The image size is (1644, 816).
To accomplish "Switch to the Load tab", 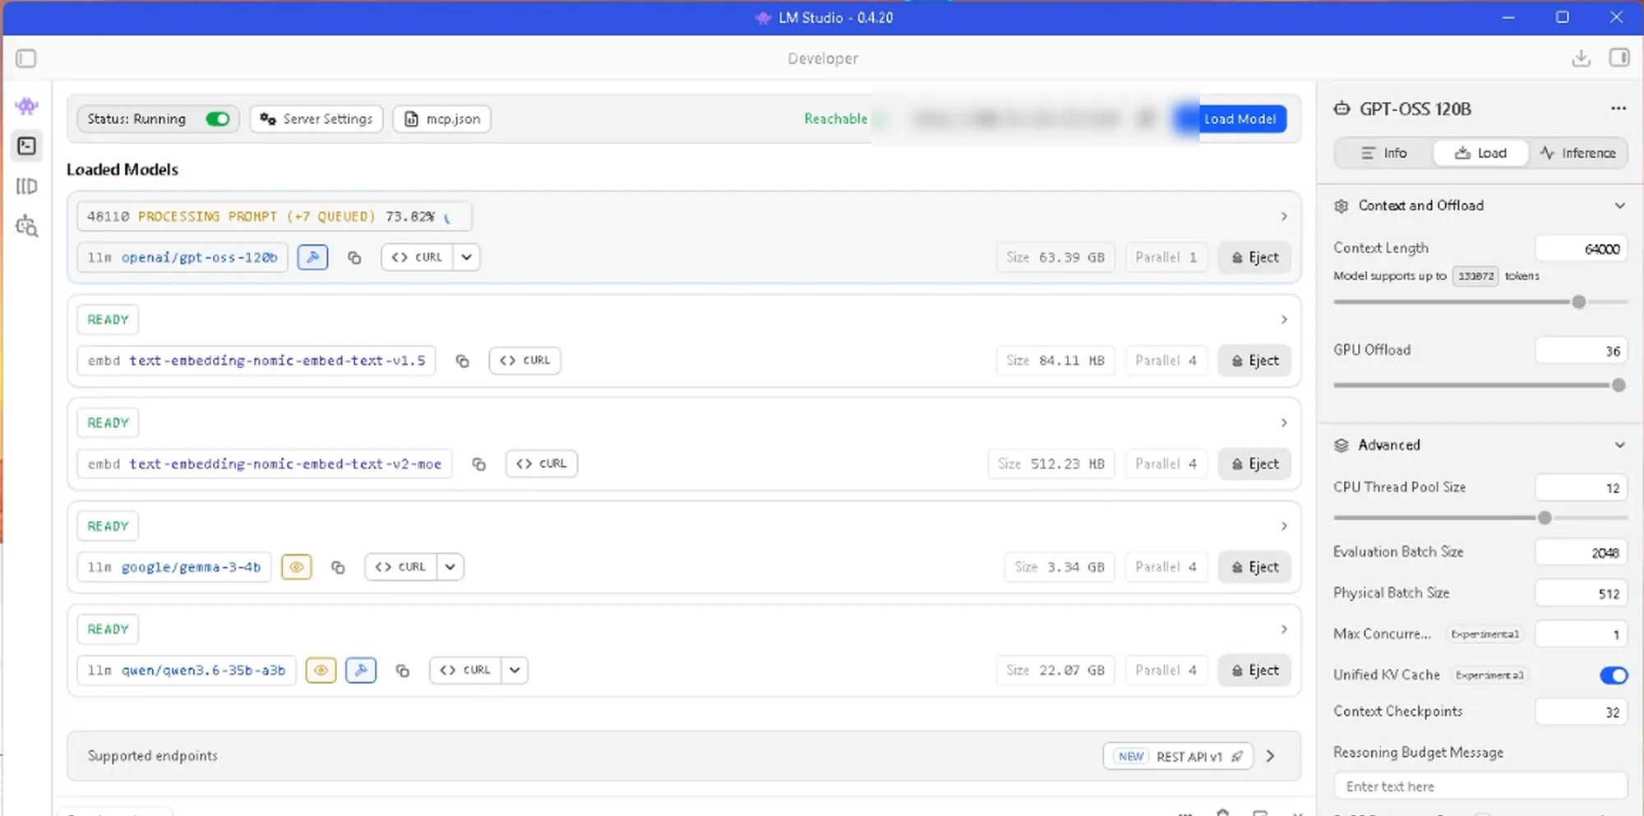I will [x=1480, y=153].
